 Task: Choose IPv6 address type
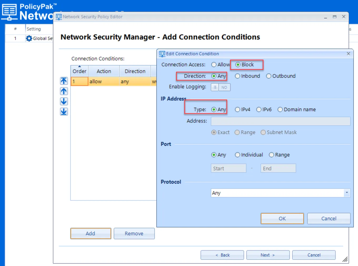click(x=264, y=109)
